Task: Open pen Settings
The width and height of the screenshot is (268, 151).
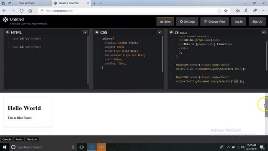Action: pyautogui.click(x=187, y=21)
